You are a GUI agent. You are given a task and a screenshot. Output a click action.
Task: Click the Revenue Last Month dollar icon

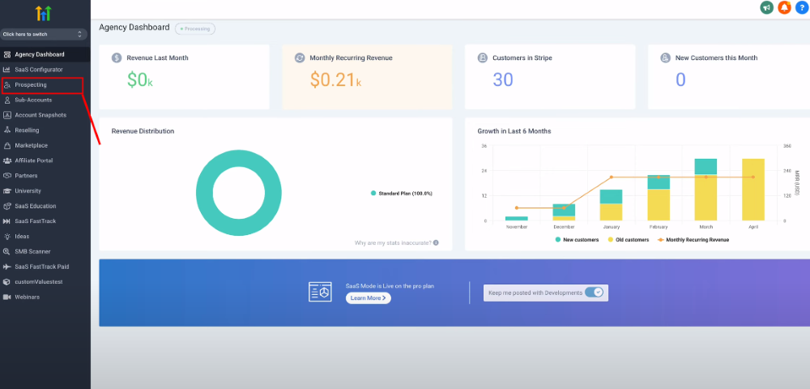pyautogui.click(x=117, y=58)
